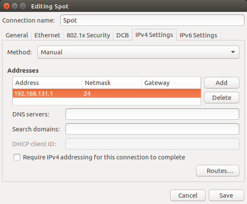Open the IPv6 Settings tab
This screenshot has width=247, height=204.
pyautogui.click(x=198, y=35)
